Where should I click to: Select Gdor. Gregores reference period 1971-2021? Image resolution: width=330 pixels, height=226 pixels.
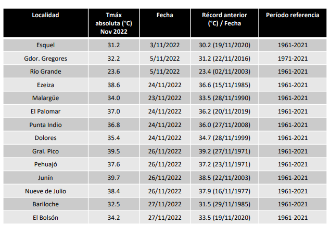[293, 59]
